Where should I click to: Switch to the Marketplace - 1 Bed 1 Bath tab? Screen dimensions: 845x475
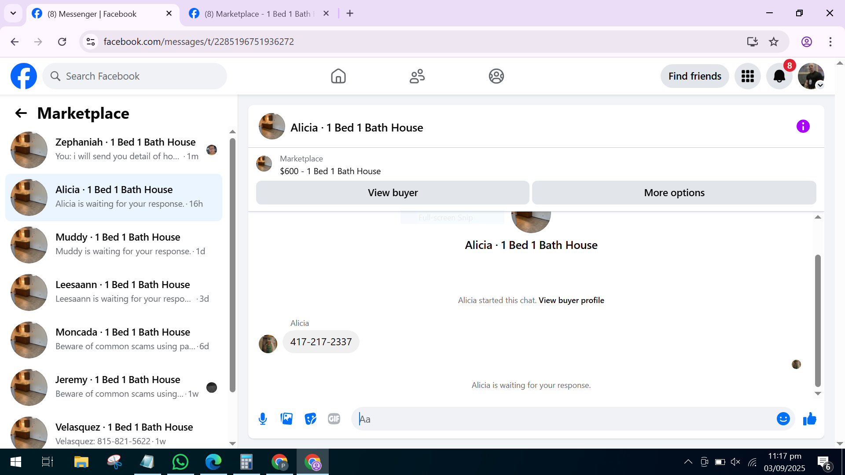260,14
